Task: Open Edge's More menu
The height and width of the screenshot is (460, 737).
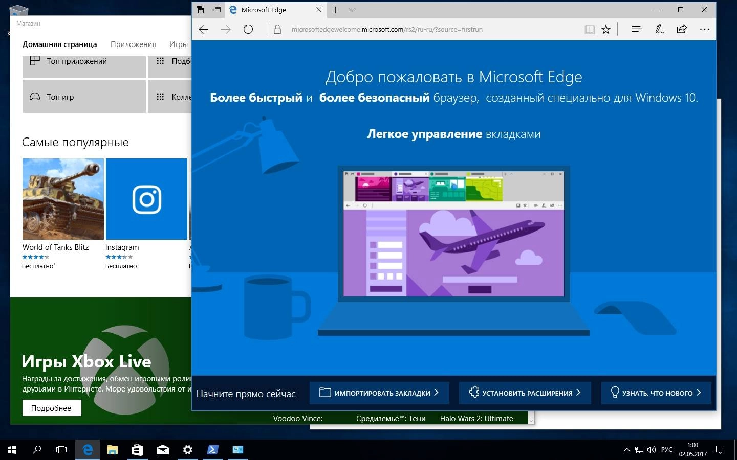Action: [x=705, y=29]
